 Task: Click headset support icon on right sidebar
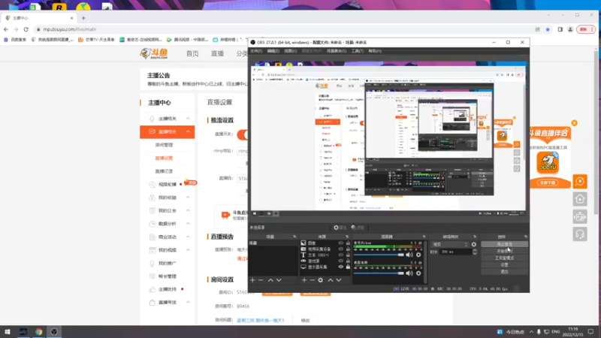pyautogui.click(x=580, y=234)
